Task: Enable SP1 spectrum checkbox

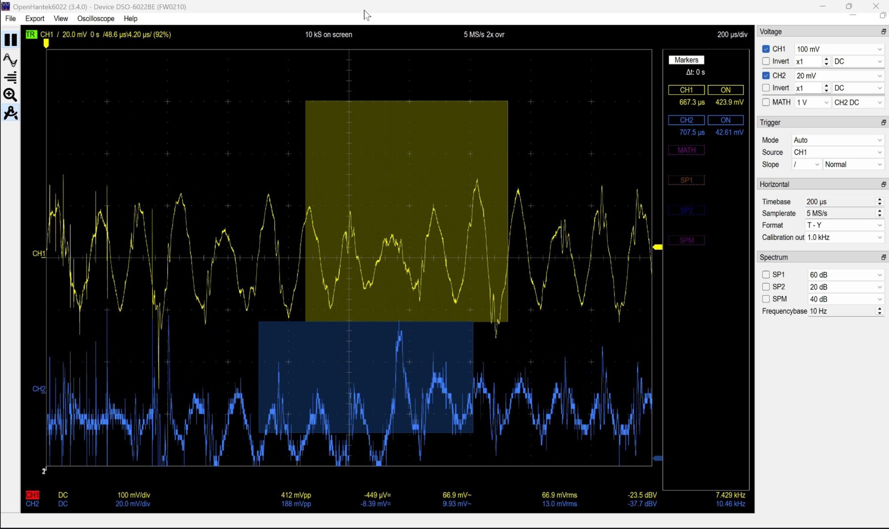Action: coord(766,275)
